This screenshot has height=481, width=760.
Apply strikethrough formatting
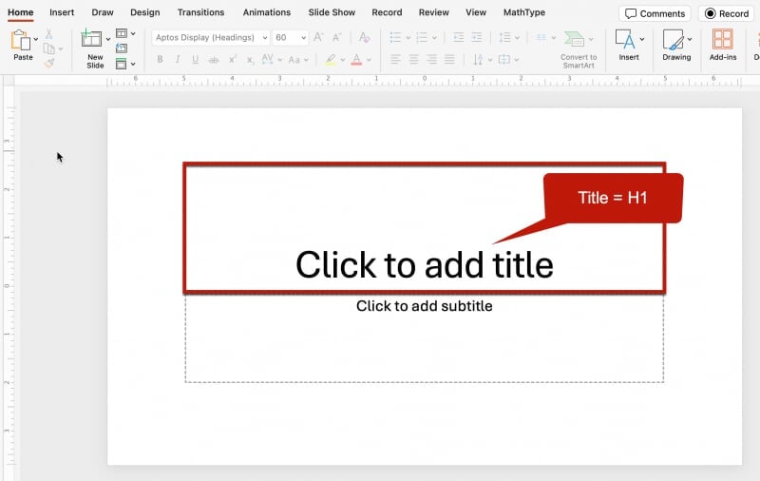pos(213,60)
